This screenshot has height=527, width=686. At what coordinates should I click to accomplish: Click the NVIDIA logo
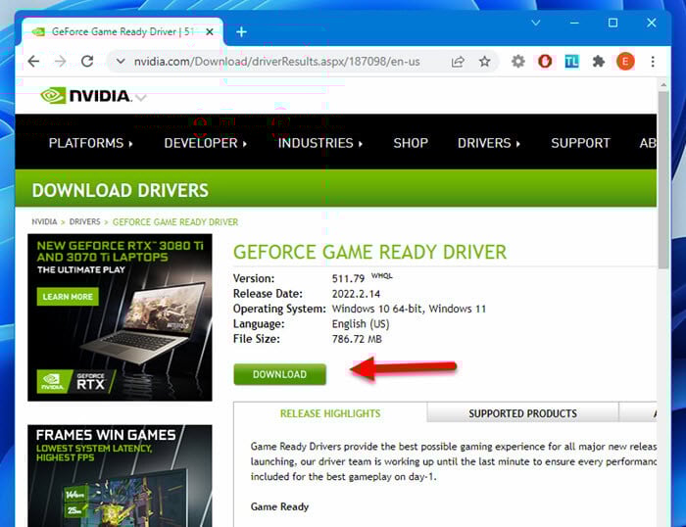(x=85, y=95)
